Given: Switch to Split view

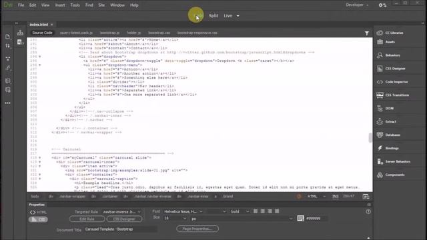Looking at the screenshot, I should 213,16.
